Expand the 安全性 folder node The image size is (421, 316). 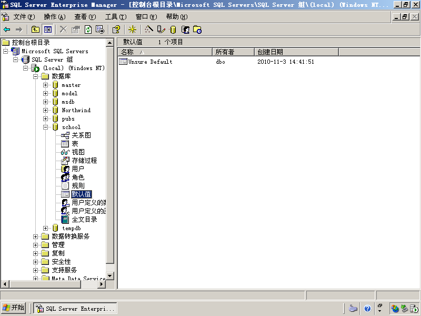tap(35, 262)
